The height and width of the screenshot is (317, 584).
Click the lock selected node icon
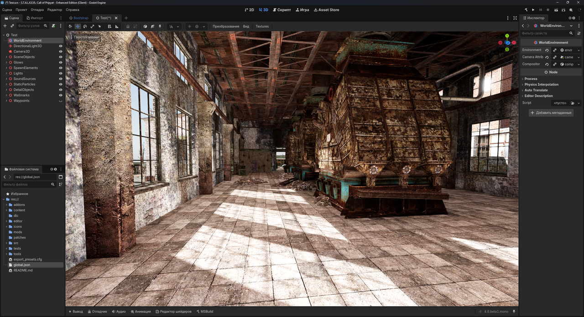[x=128, y=26]
